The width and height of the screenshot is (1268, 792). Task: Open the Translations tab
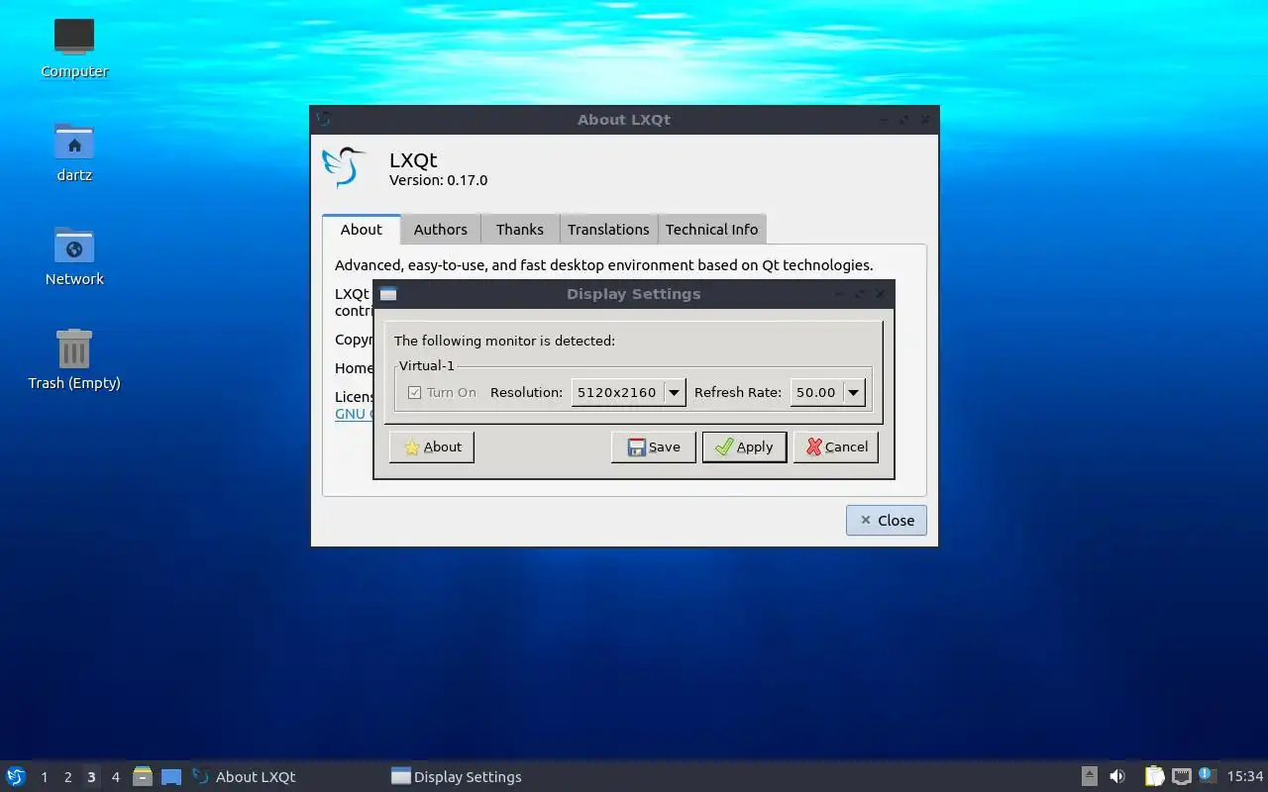coord(608,229)
